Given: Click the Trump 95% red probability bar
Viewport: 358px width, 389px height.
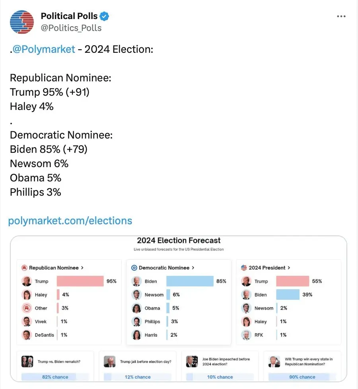Looking at the screenshot, I should point(80,281).
